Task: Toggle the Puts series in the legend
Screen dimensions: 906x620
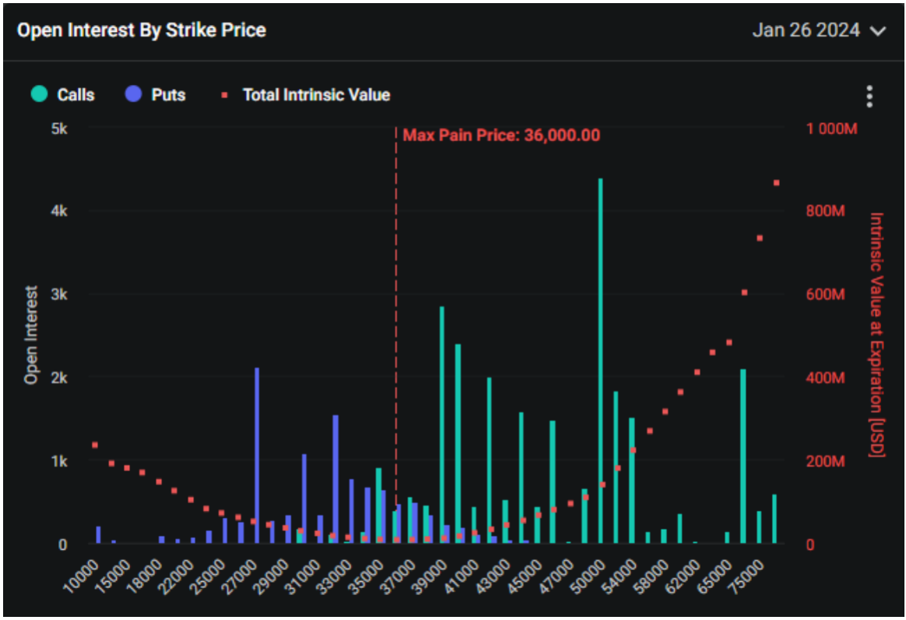Action: click(155, 95)
